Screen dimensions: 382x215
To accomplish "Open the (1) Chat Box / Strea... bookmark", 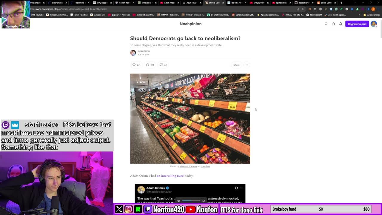I will coord(218,15).
